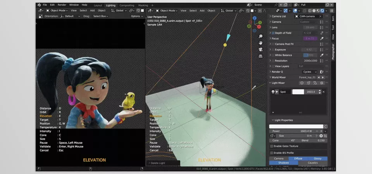372x174 pixels.
Task: Click the blue gizmo toggle icon in header
Action: [x=286, y=11]
